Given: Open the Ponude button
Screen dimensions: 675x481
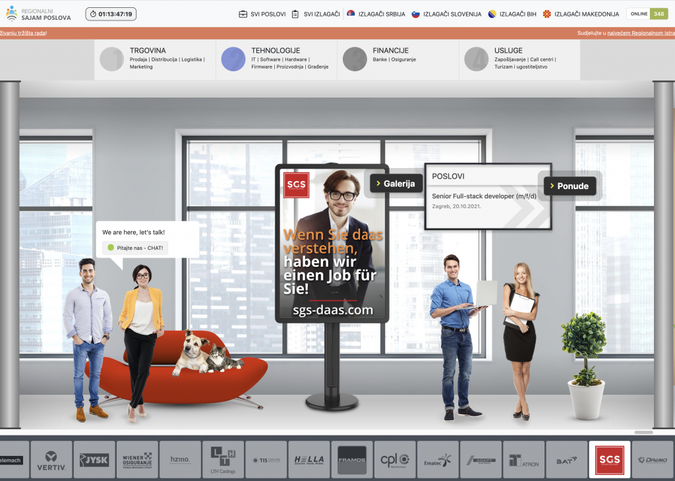Looking at the screenshot, I should 570,186.
